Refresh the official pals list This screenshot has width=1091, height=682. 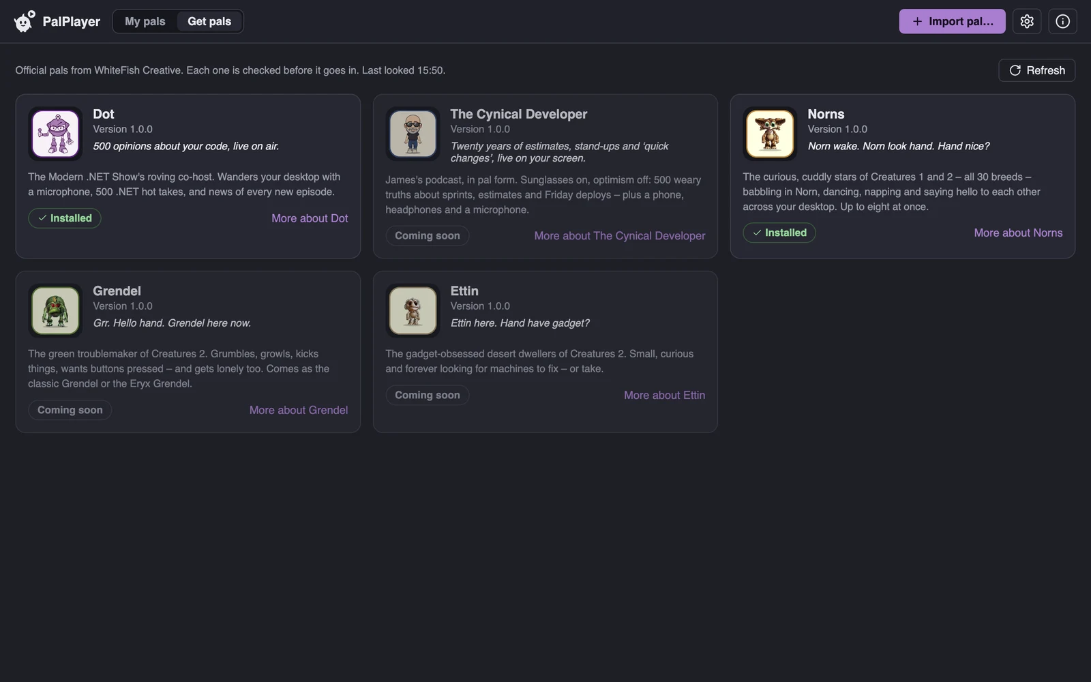point(1036,70)
